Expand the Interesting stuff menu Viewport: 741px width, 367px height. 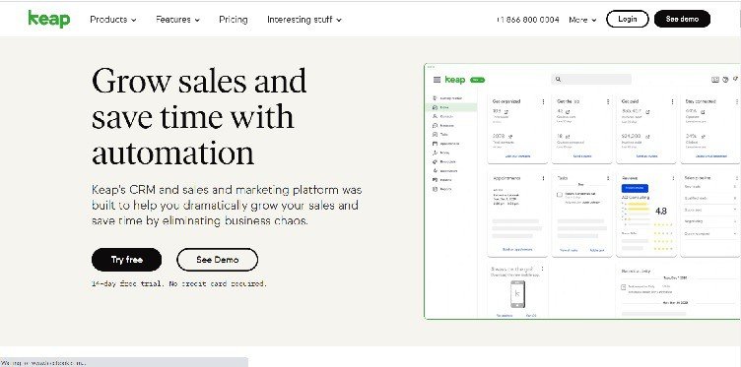click(x=304, y=20)
